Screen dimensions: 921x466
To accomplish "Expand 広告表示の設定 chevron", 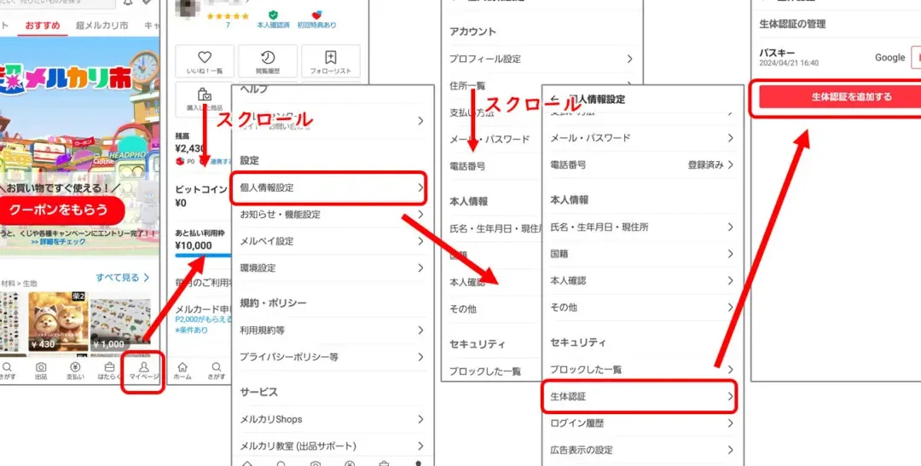I will (731, 450).
